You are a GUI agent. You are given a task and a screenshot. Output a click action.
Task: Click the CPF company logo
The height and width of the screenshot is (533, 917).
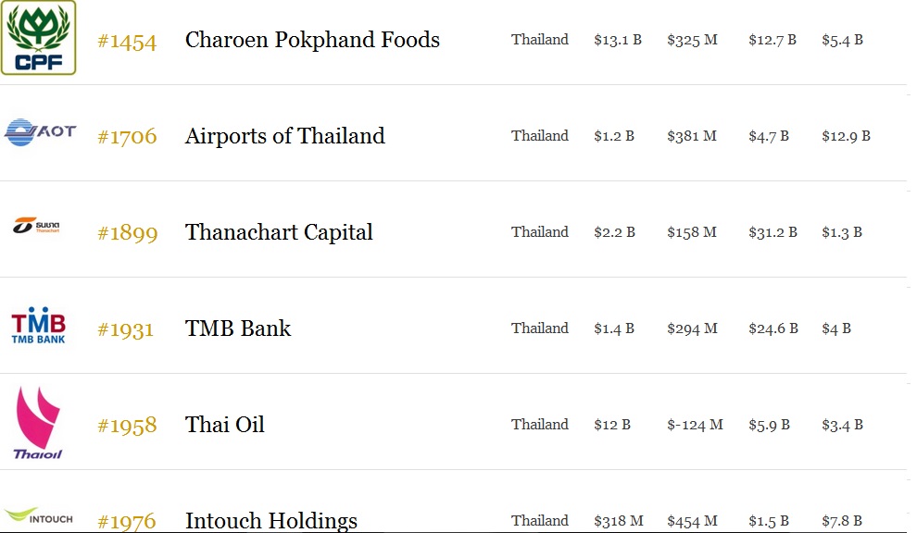coord(39,37)
